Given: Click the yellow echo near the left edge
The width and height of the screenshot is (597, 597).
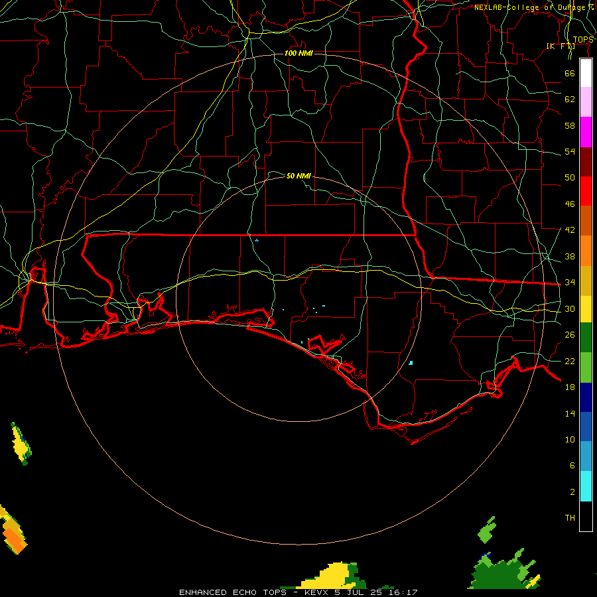Looking at the screenshot, I should click(x=20, y=444).
